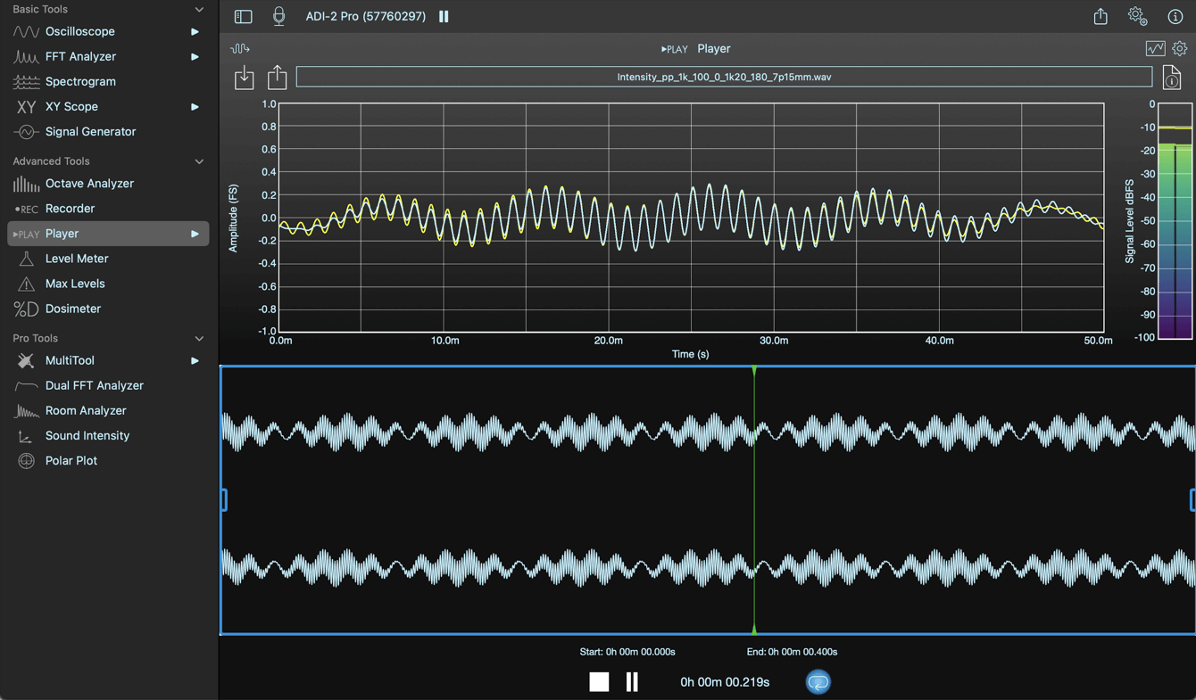Image resolution: width=1196 pixels, height=700 pixels.
Task: Open Player settings gear
Action: 1180,48
